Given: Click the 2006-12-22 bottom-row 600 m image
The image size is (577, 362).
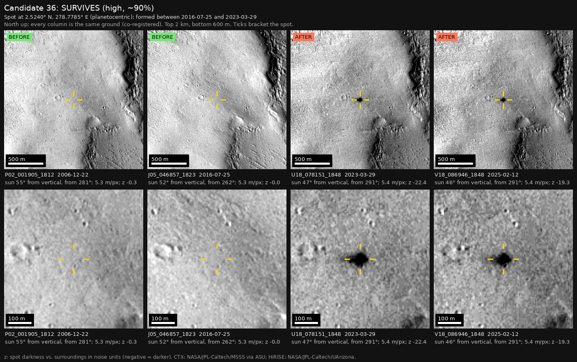Looking at the screenshot, I should (x=74, y=259).
